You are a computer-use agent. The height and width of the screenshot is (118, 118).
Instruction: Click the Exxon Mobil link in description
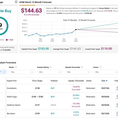(x=104, y=8)
